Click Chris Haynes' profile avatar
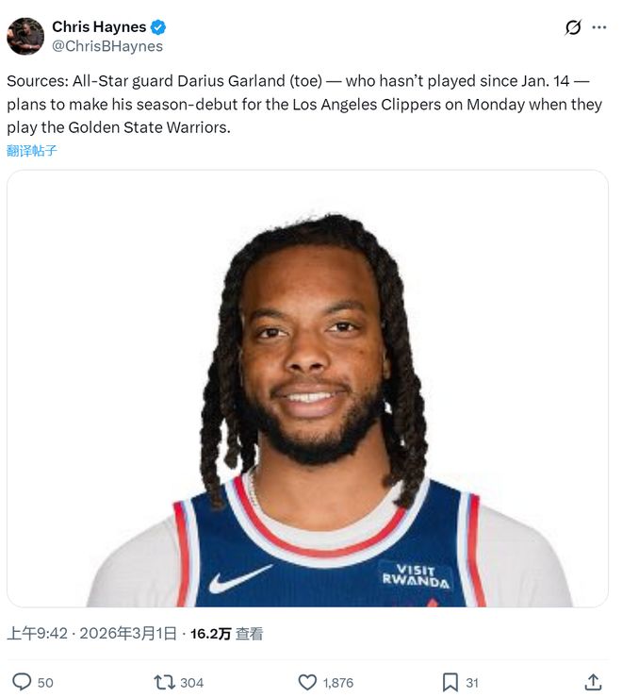 [25, 36]
